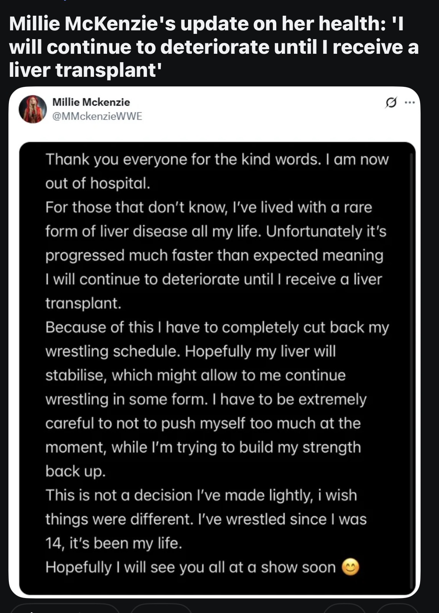Click the 'back up.' line in the statement
The width and height of the screenshot is (439, 613).
pyautogui.click(x=76, y=471)
